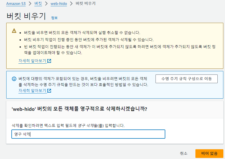
Task: Click external-link icon in yellow warning box
Action: tap(49, 61)
